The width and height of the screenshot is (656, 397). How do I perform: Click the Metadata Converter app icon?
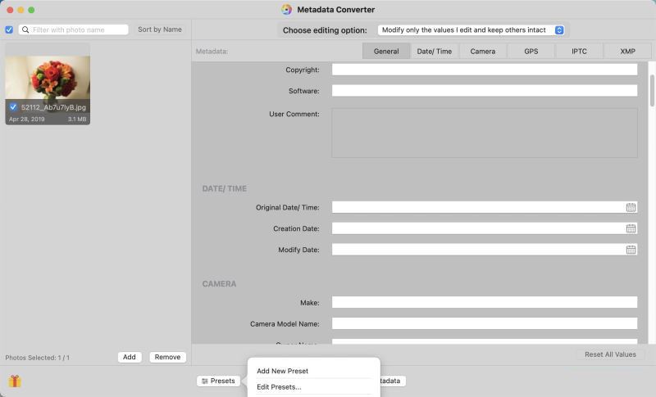(x=286, y=10)
